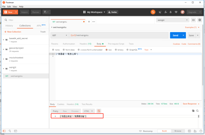Switch to the Authorization tab

tap(69, 44)
